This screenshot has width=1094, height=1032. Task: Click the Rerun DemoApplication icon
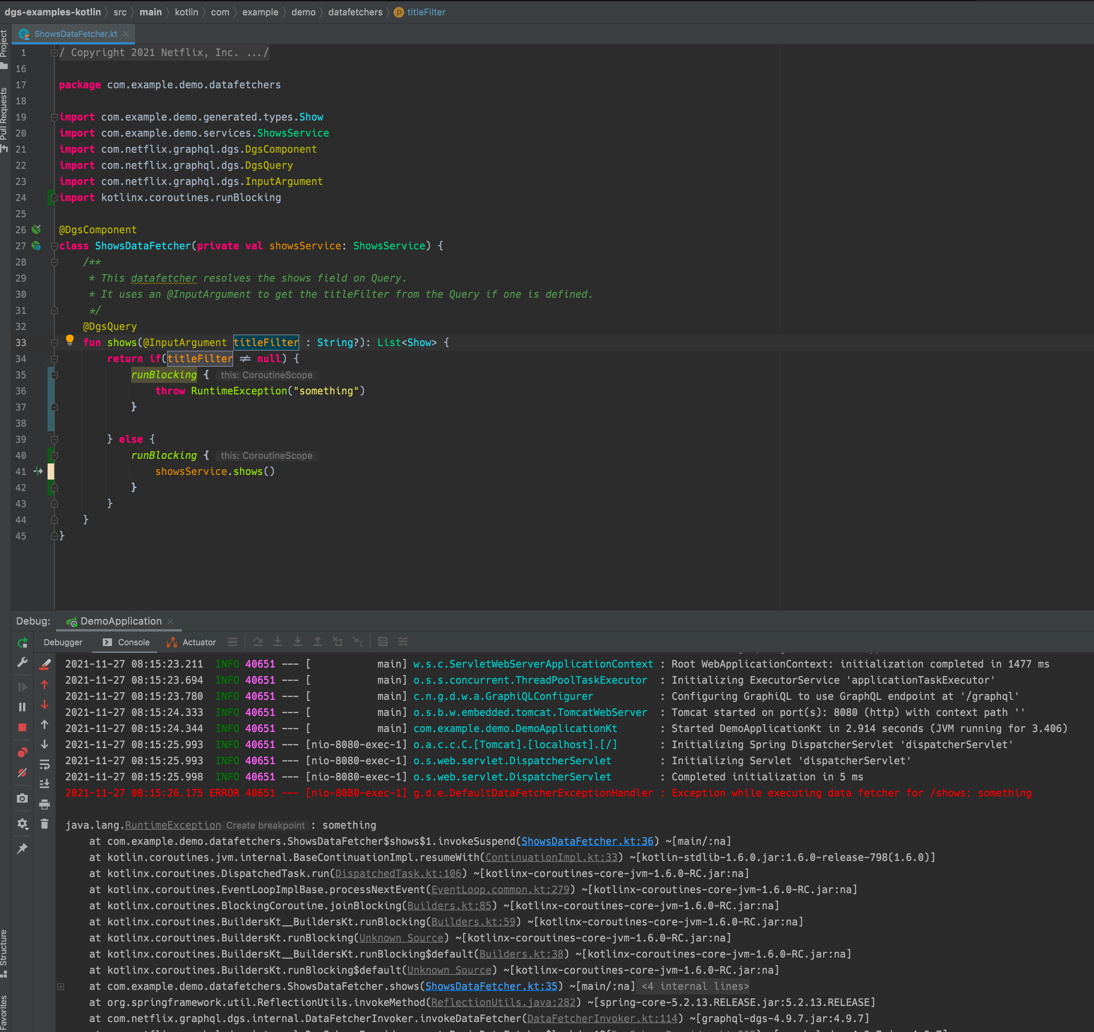[23, 642]
